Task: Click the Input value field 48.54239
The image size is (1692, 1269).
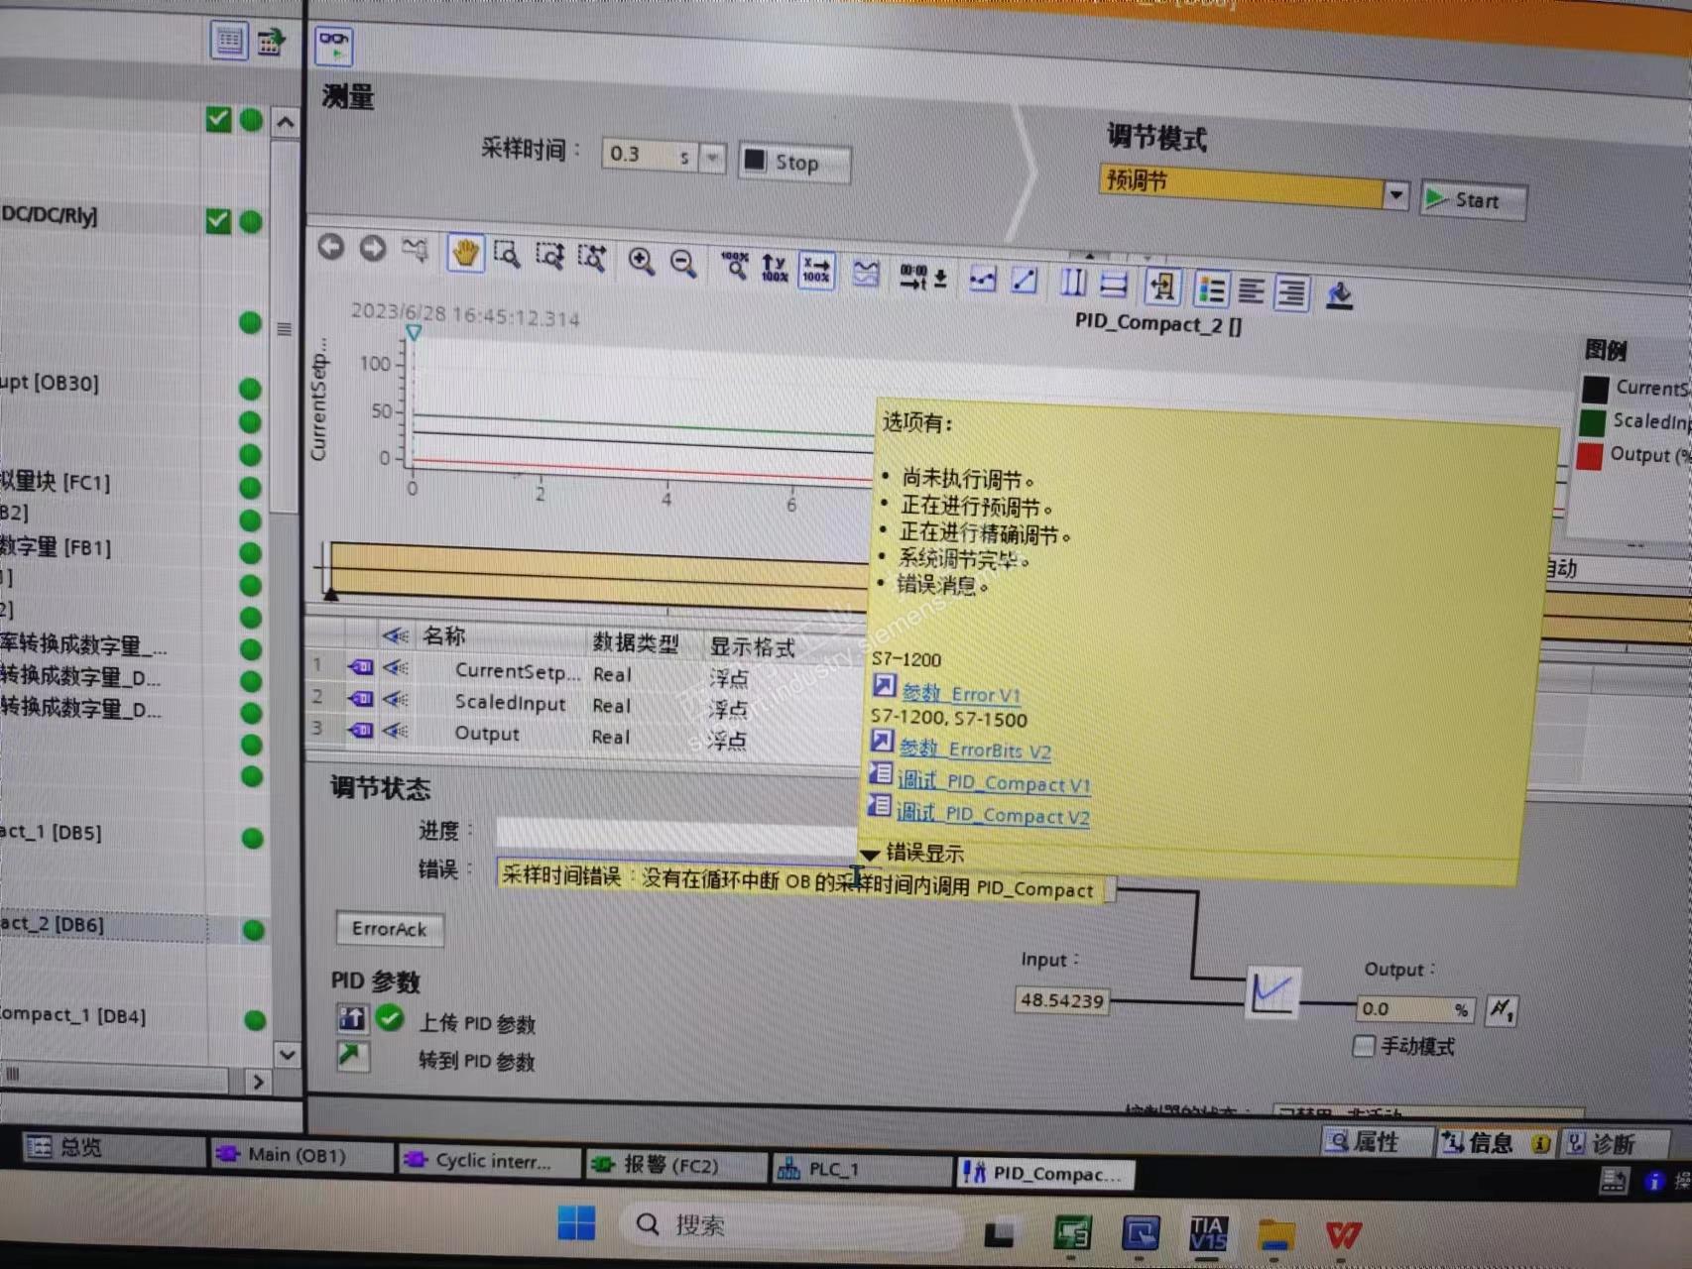Action: (x=1062, y=1000)
